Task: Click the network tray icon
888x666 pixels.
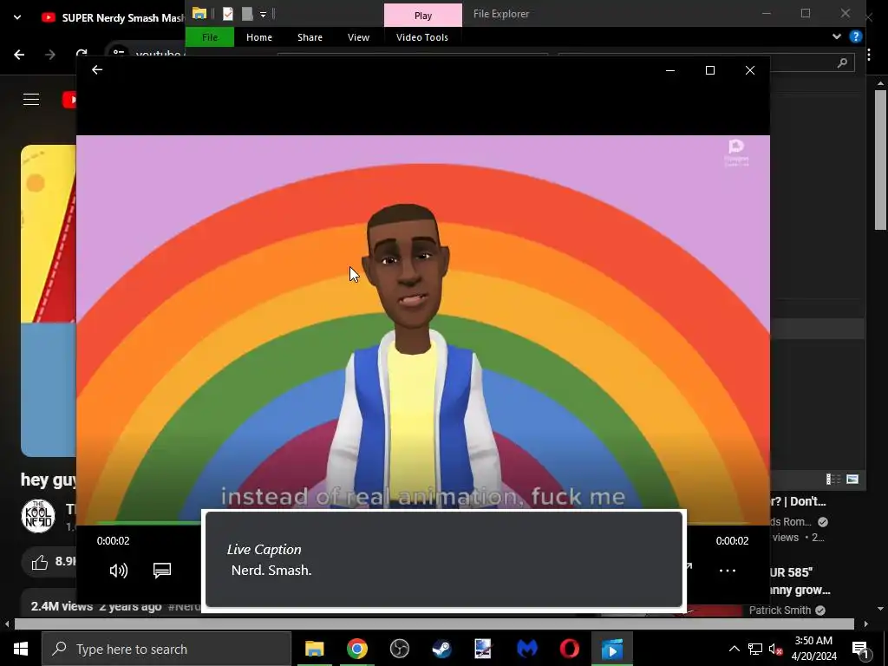Action: tap(755, 649)
